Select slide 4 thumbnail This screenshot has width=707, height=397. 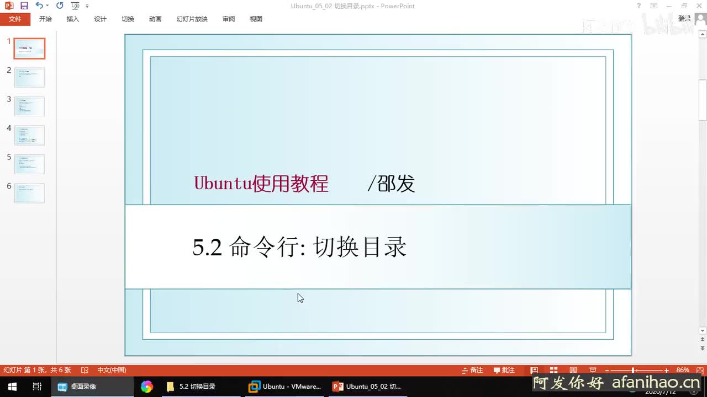[29, 136]
